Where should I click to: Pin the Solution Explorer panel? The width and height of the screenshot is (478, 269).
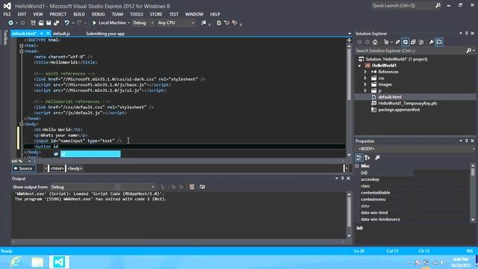pos(466,33)
